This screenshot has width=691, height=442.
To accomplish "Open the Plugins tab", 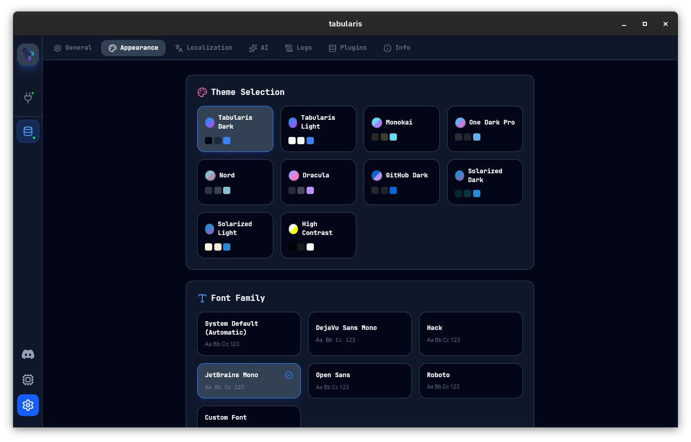I will 348,48.
